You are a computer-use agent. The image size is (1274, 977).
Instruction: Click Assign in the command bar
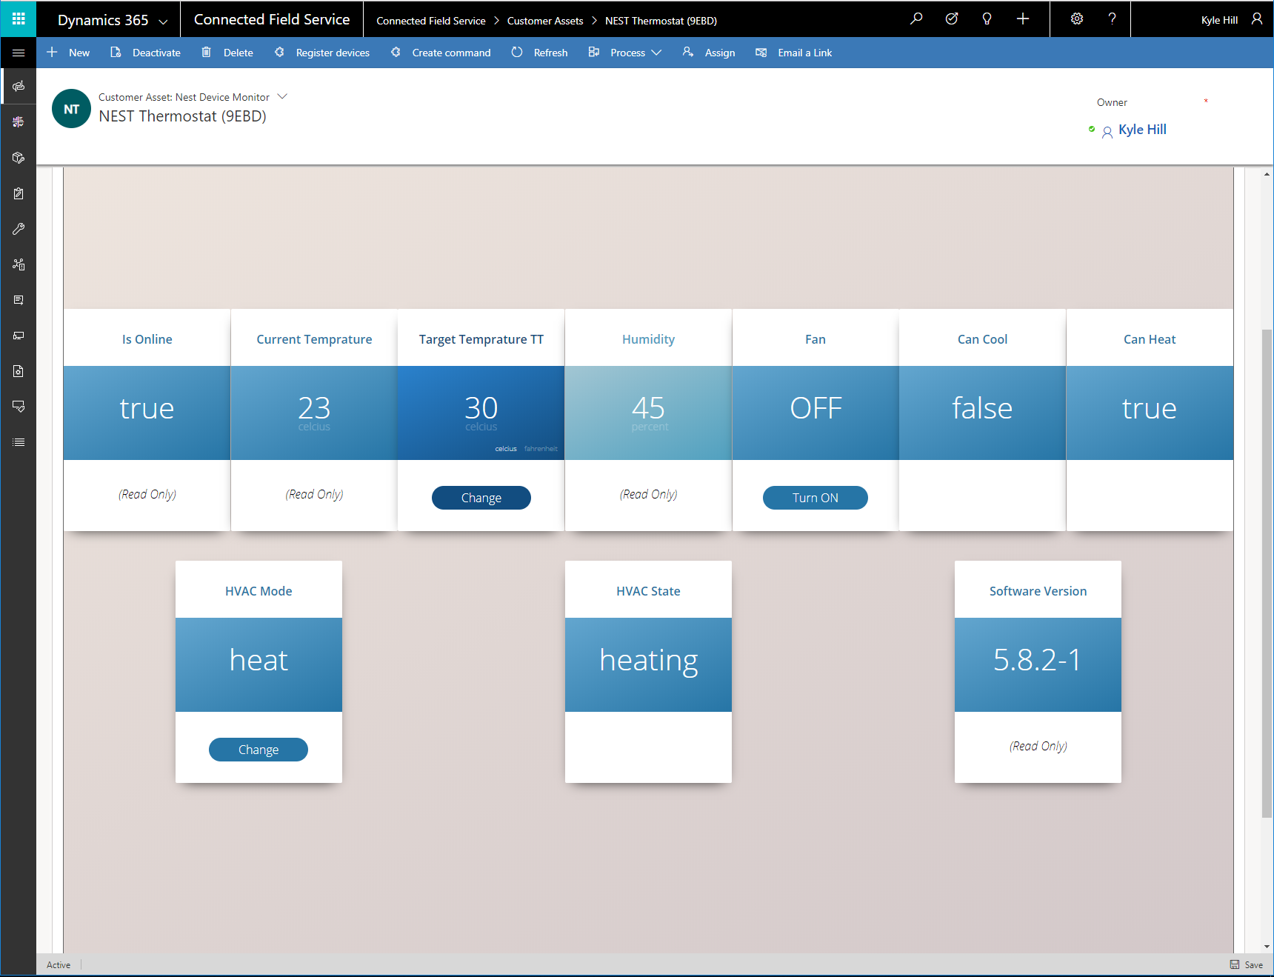[709, 53]
